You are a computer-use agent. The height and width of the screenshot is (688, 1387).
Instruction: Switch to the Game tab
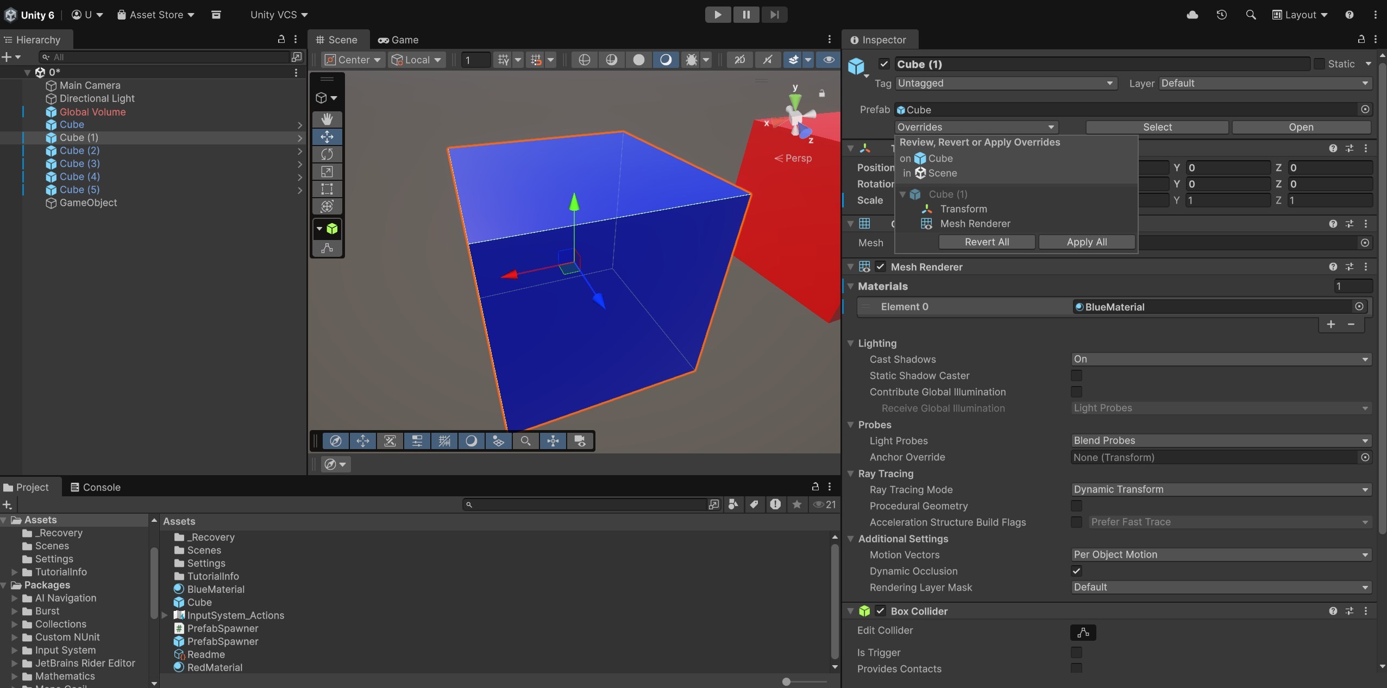398,40
